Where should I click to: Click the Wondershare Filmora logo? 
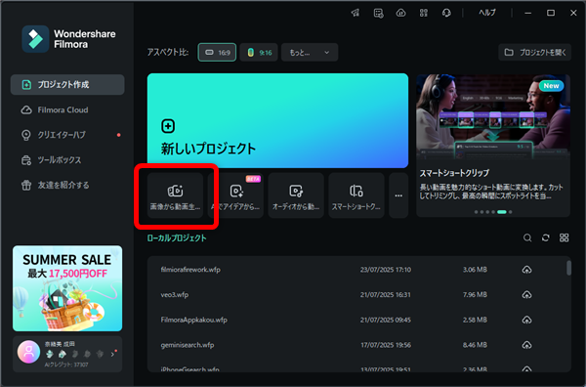click(68, 39)
